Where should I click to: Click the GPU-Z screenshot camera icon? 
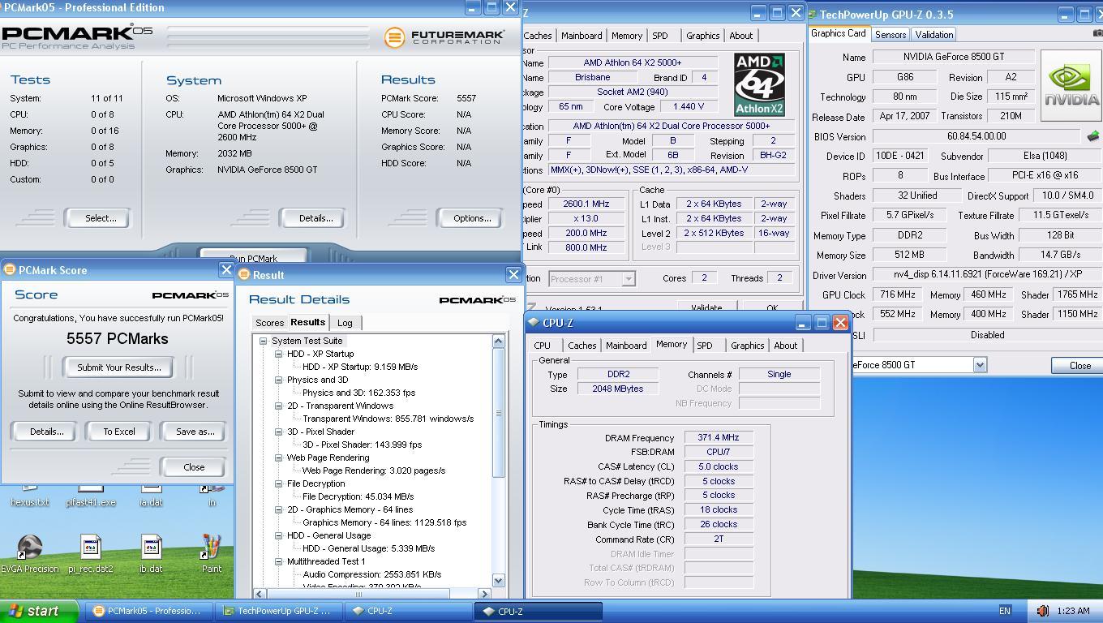click(1097, 33)
